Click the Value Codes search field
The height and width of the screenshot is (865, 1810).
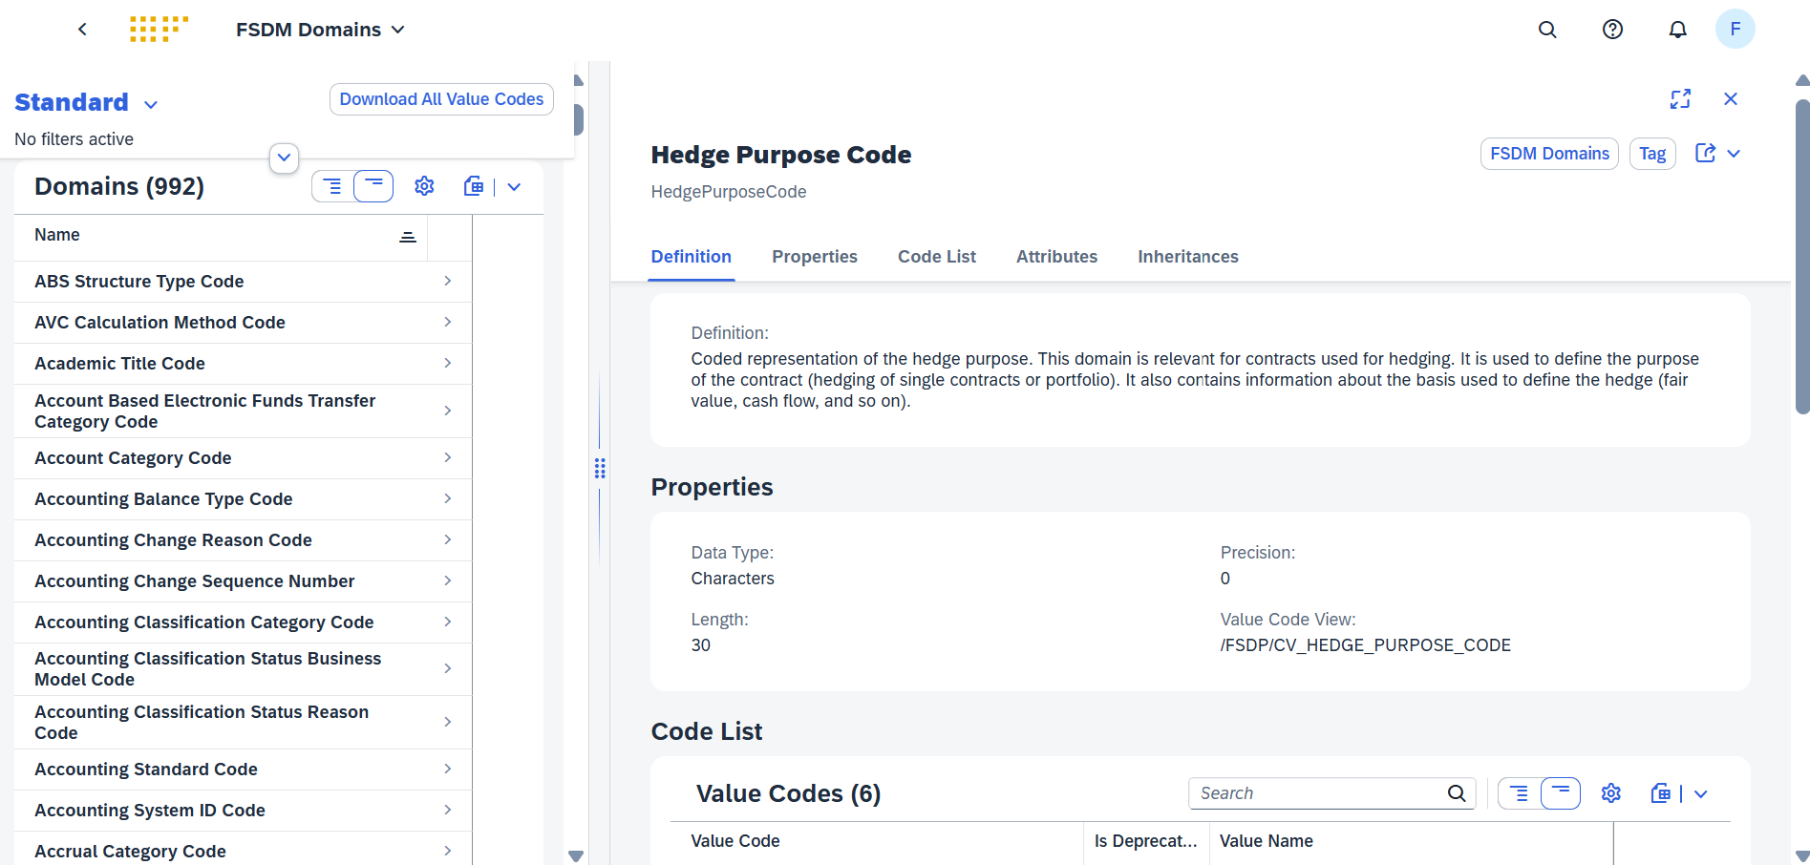1318,793
